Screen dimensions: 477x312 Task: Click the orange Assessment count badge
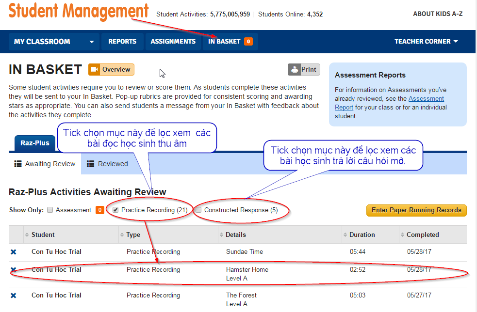(x=100, y=210)
